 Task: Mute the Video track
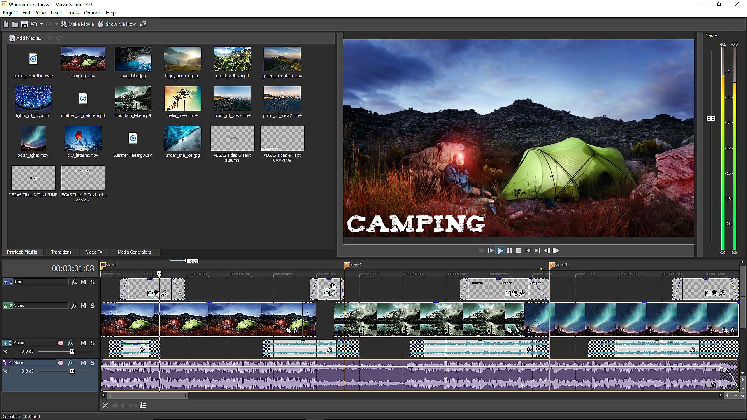[x=83, y=306]
